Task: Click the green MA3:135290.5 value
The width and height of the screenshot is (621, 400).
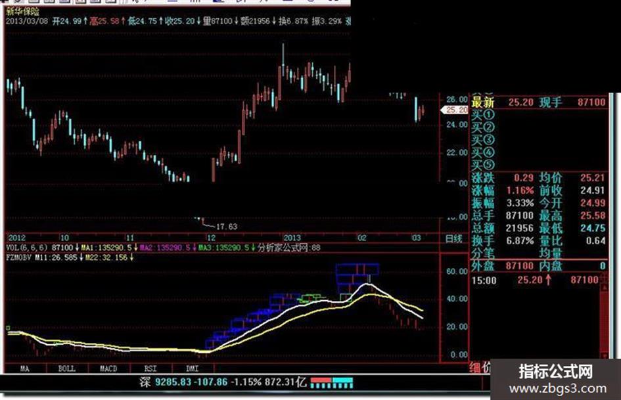Action: tap(224, 248)
